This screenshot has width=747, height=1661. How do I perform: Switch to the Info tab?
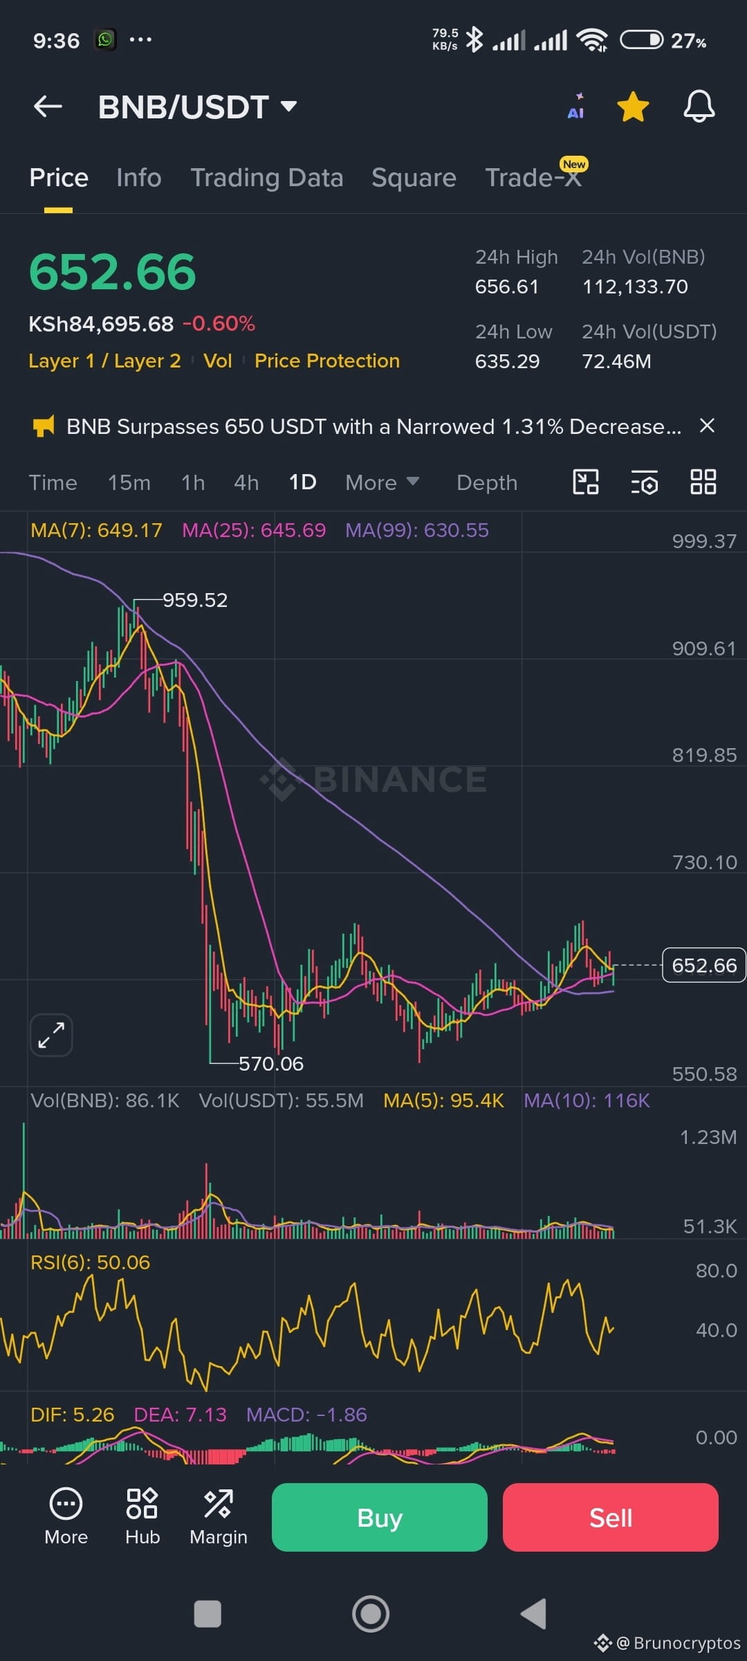(x=139, y=178)
